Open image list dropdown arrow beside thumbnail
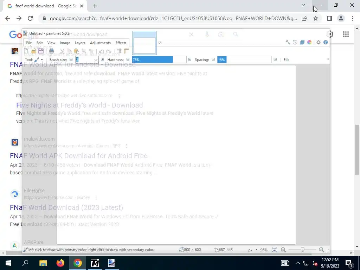 coord(160,43)
